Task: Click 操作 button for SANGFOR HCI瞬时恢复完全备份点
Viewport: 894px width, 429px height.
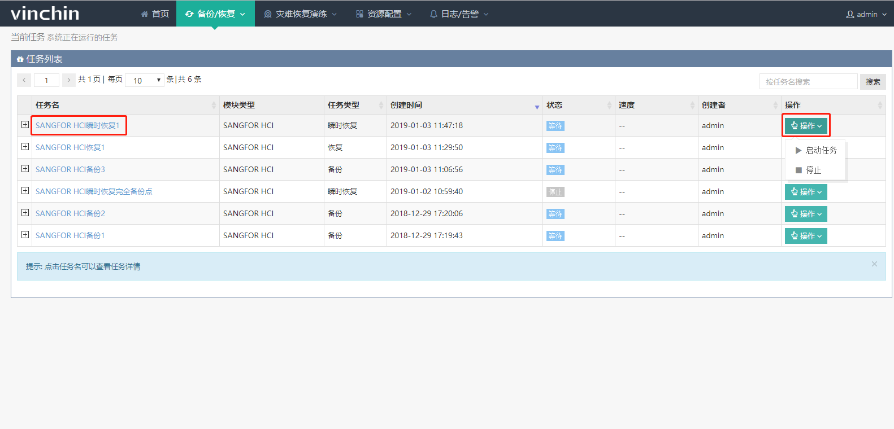Action: [x=806, y=192]
